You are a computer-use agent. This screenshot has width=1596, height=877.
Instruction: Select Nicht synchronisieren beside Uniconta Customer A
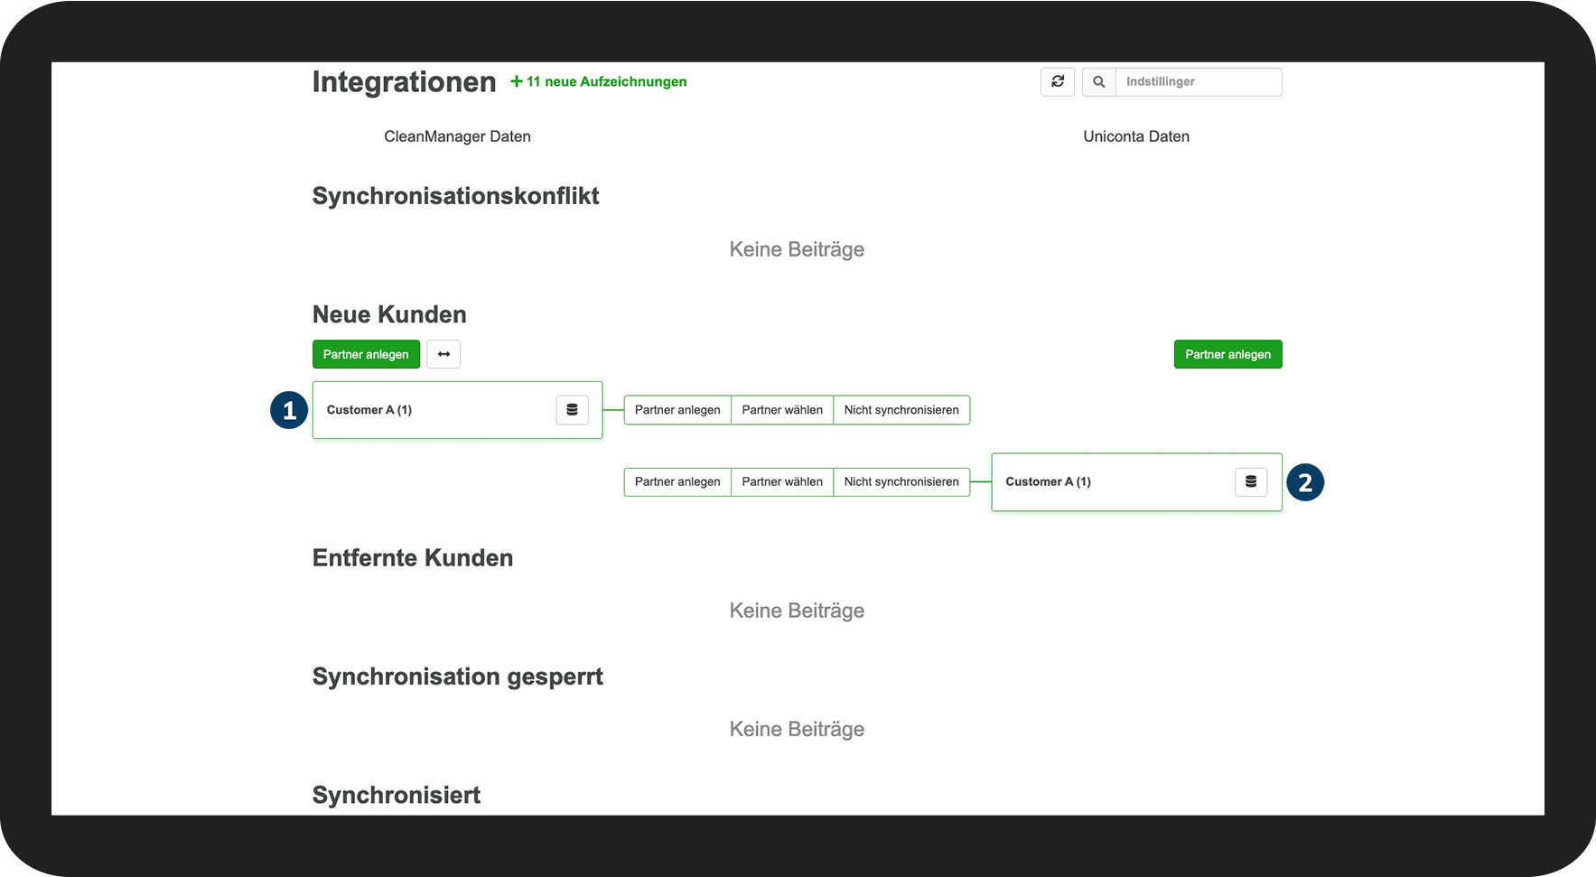[901, 481]
